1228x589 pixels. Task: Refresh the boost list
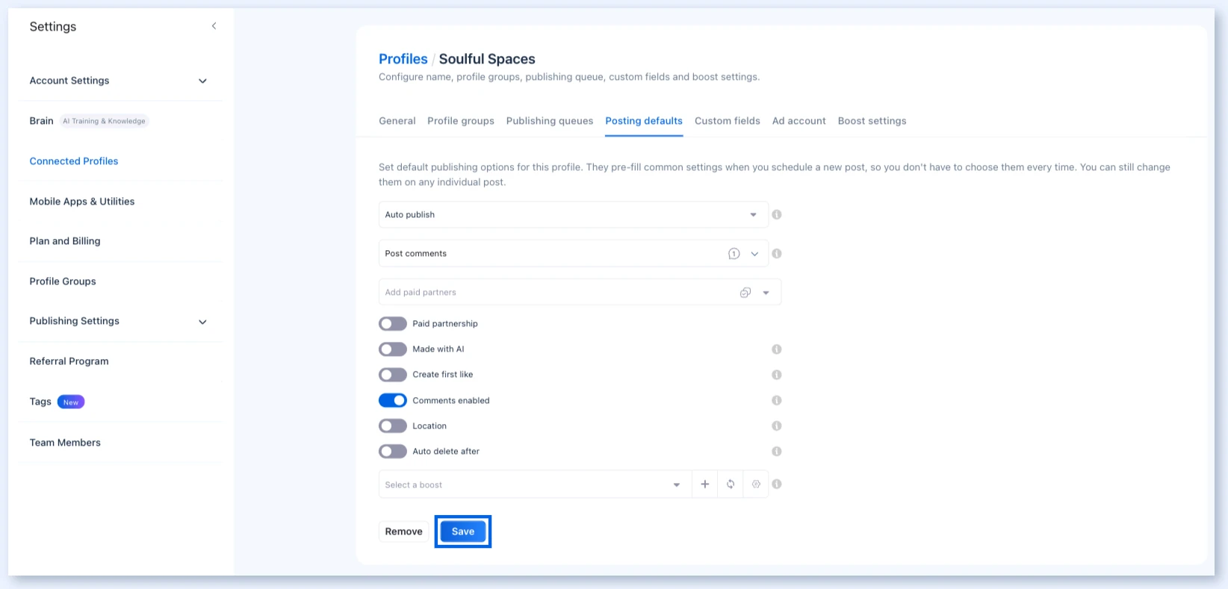click(731, 484)
